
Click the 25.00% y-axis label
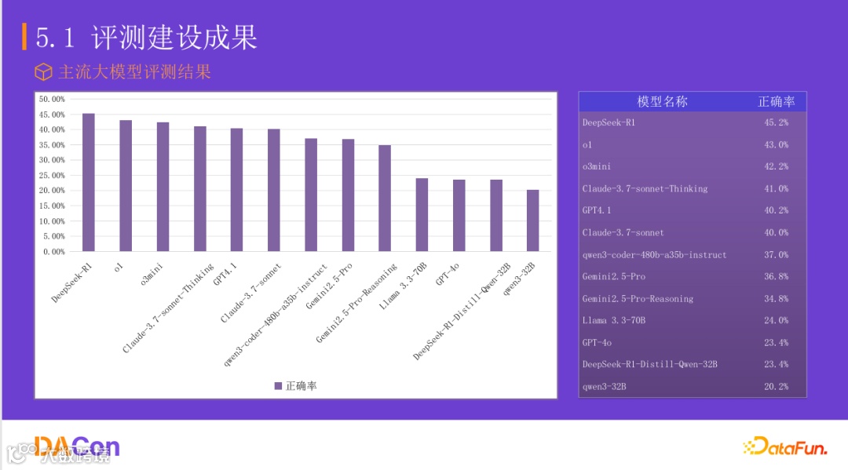tap(52, 175)
